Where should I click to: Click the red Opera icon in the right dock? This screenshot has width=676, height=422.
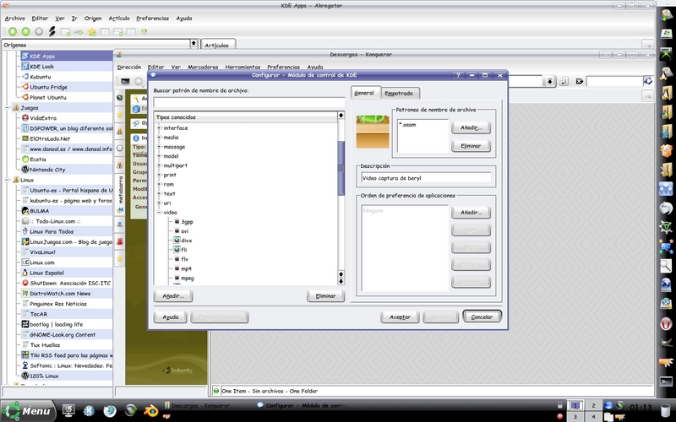(x=666, y=323)
